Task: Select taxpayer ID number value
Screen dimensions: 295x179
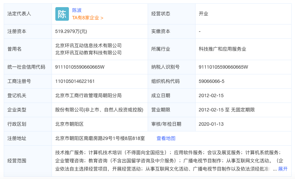Action: pyautogui.click(x=223, y=67)
